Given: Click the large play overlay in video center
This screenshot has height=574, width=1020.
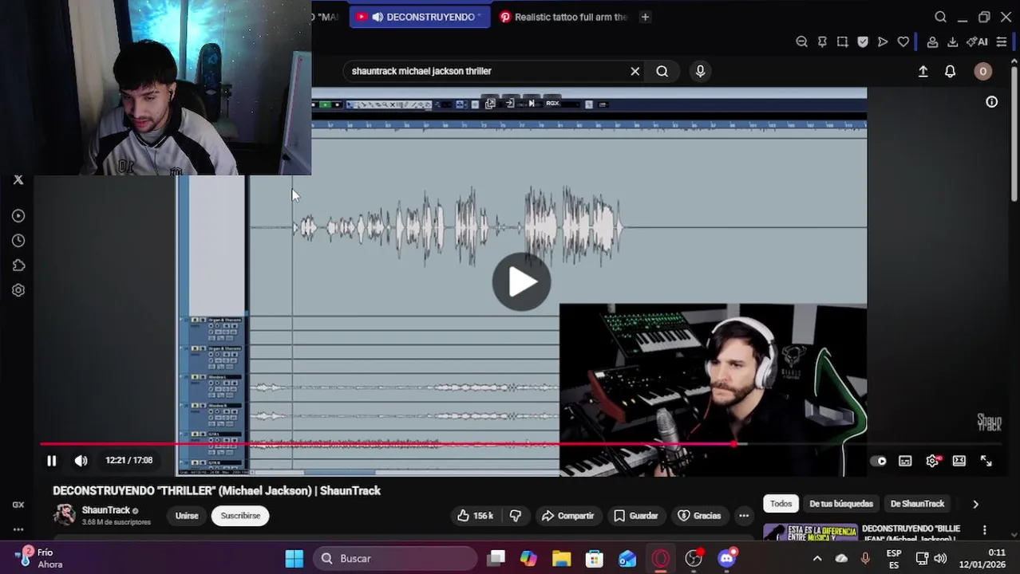Looking at the screenshot, I should tap(521, 281).
